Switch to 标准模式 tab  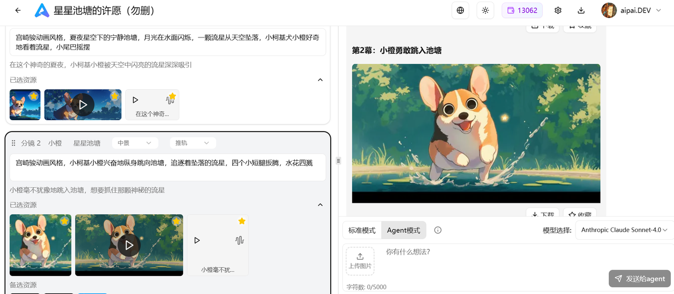point(362,230)
